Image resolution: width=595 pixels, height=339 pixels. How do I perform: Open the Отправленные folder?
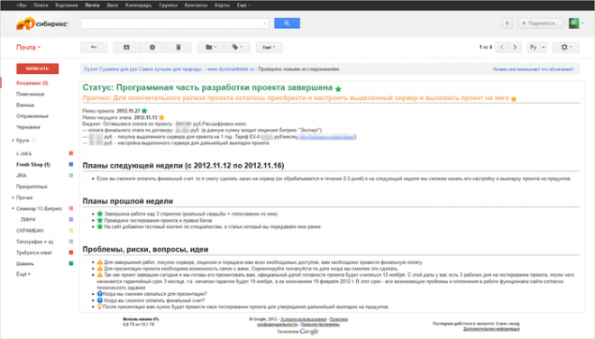(32, 115)
